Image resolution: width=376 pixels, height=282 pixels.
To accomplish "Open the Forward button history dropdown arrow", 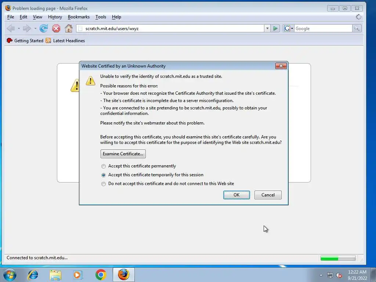I will pyautogui.click(x=35, y=29).
